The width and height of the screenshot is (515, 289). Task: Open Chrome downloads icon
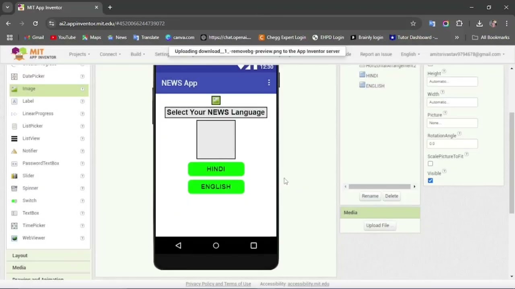tap(479, 24)
